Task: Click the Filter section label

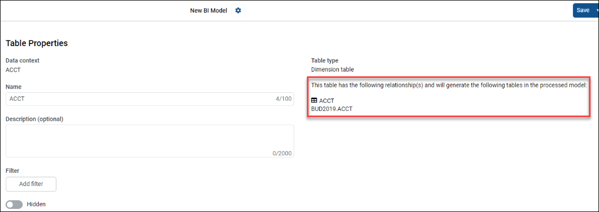Action: pyautogui.click(x=12, y=171)
